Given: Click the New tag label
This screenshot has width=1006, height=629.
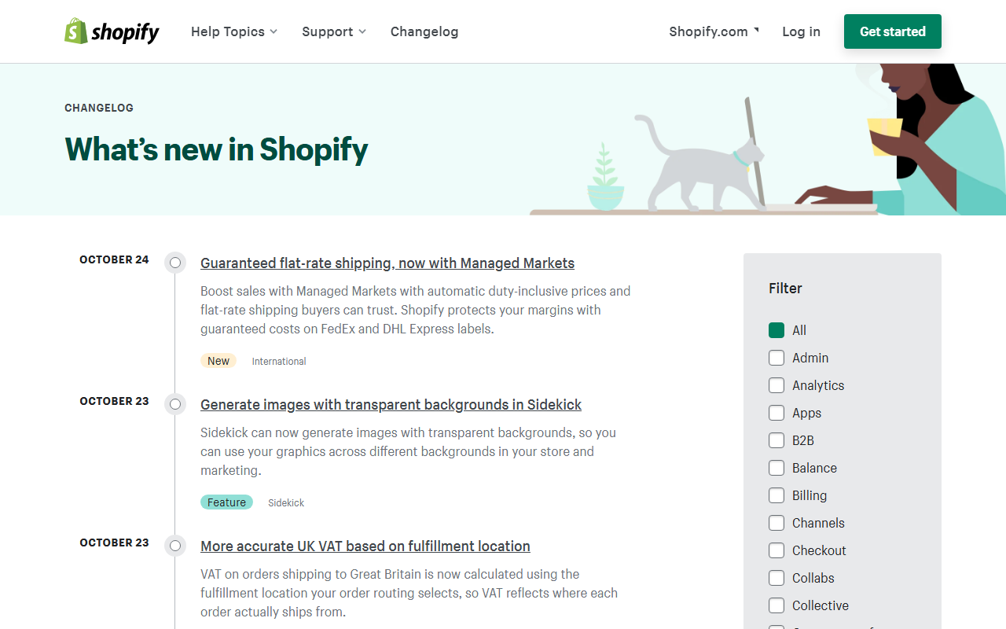Looking at the screenshot, I should [218, 361].
